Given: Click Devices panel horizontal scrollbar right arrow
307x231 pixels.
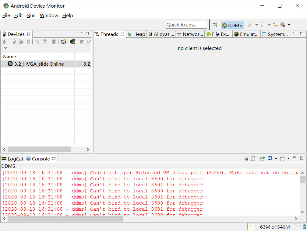Looking at the screenshot, I should 88,149.
